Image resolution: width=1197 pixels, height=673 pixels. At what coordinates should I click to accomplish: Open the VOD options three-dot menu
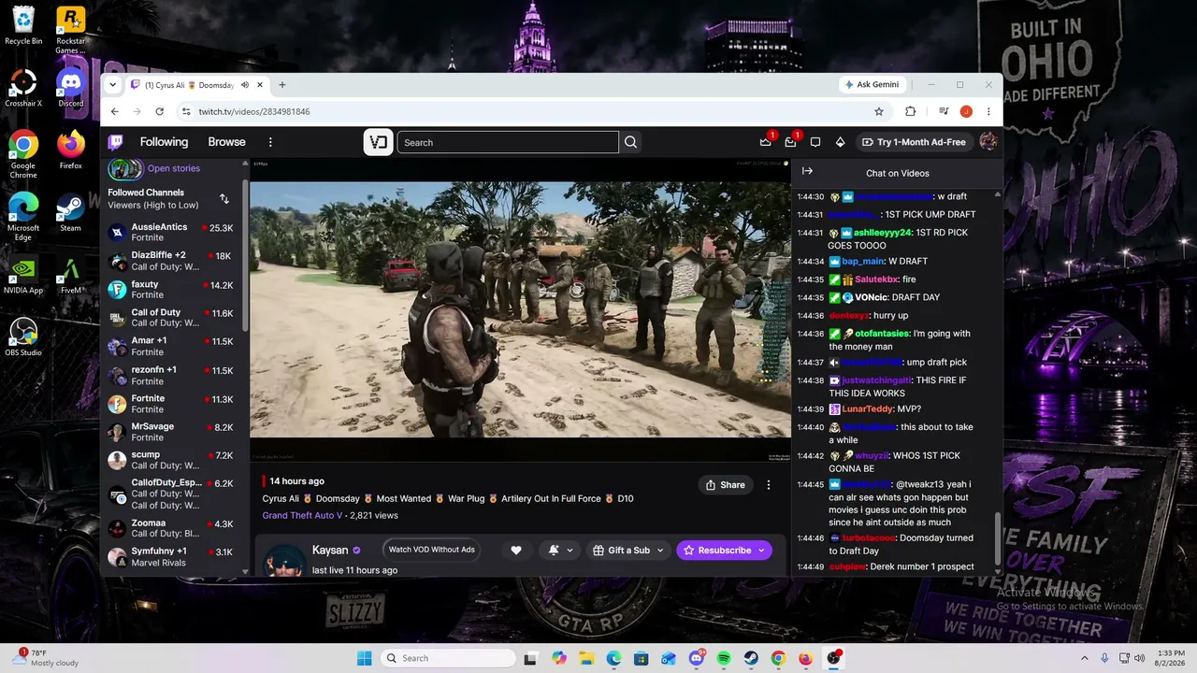(x=769, y=485)
